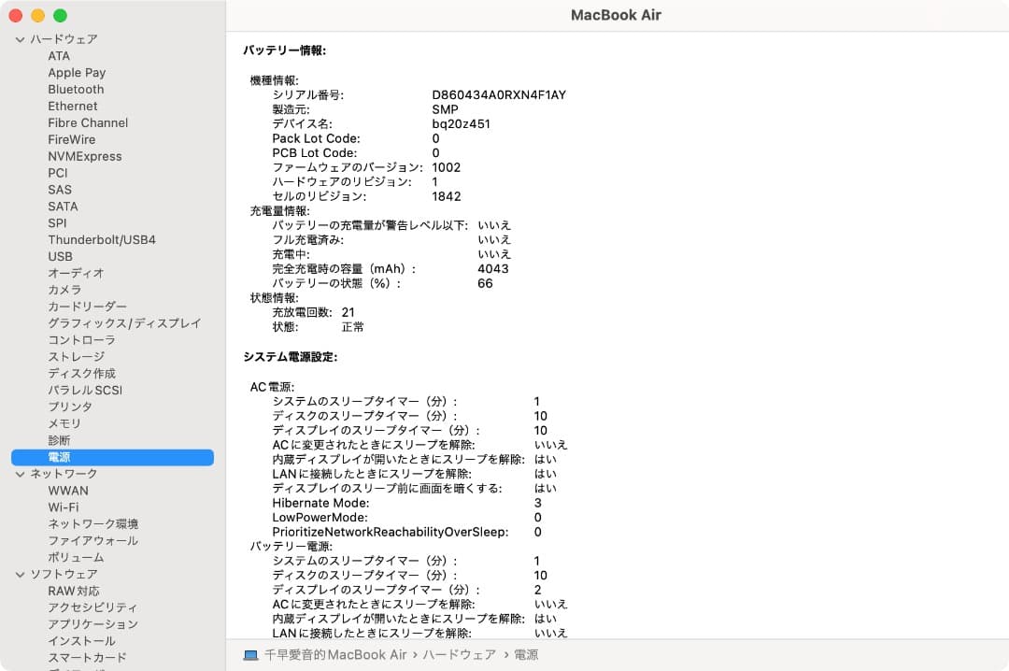Select ATA in the sidebar
1009x671 pixels.
pos(59,56)
